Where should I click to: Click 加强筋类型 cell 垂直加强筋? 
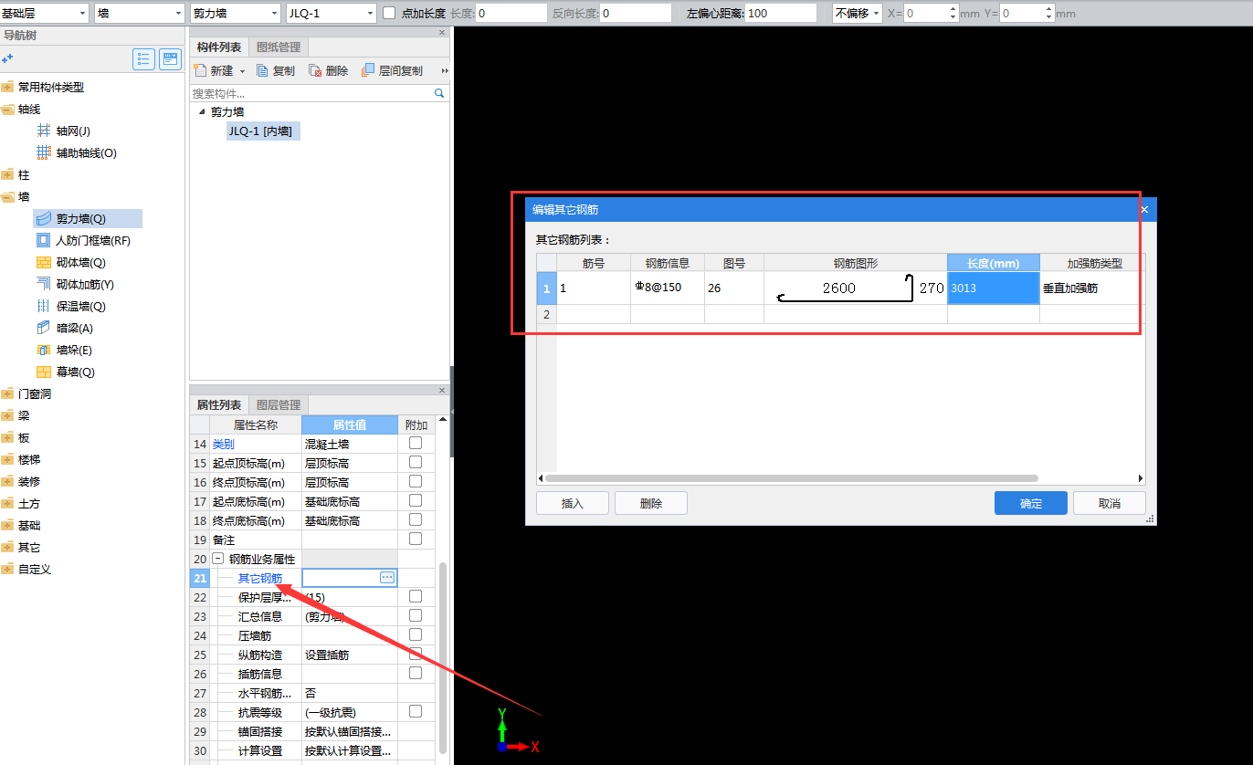(x=1092, y=288)
